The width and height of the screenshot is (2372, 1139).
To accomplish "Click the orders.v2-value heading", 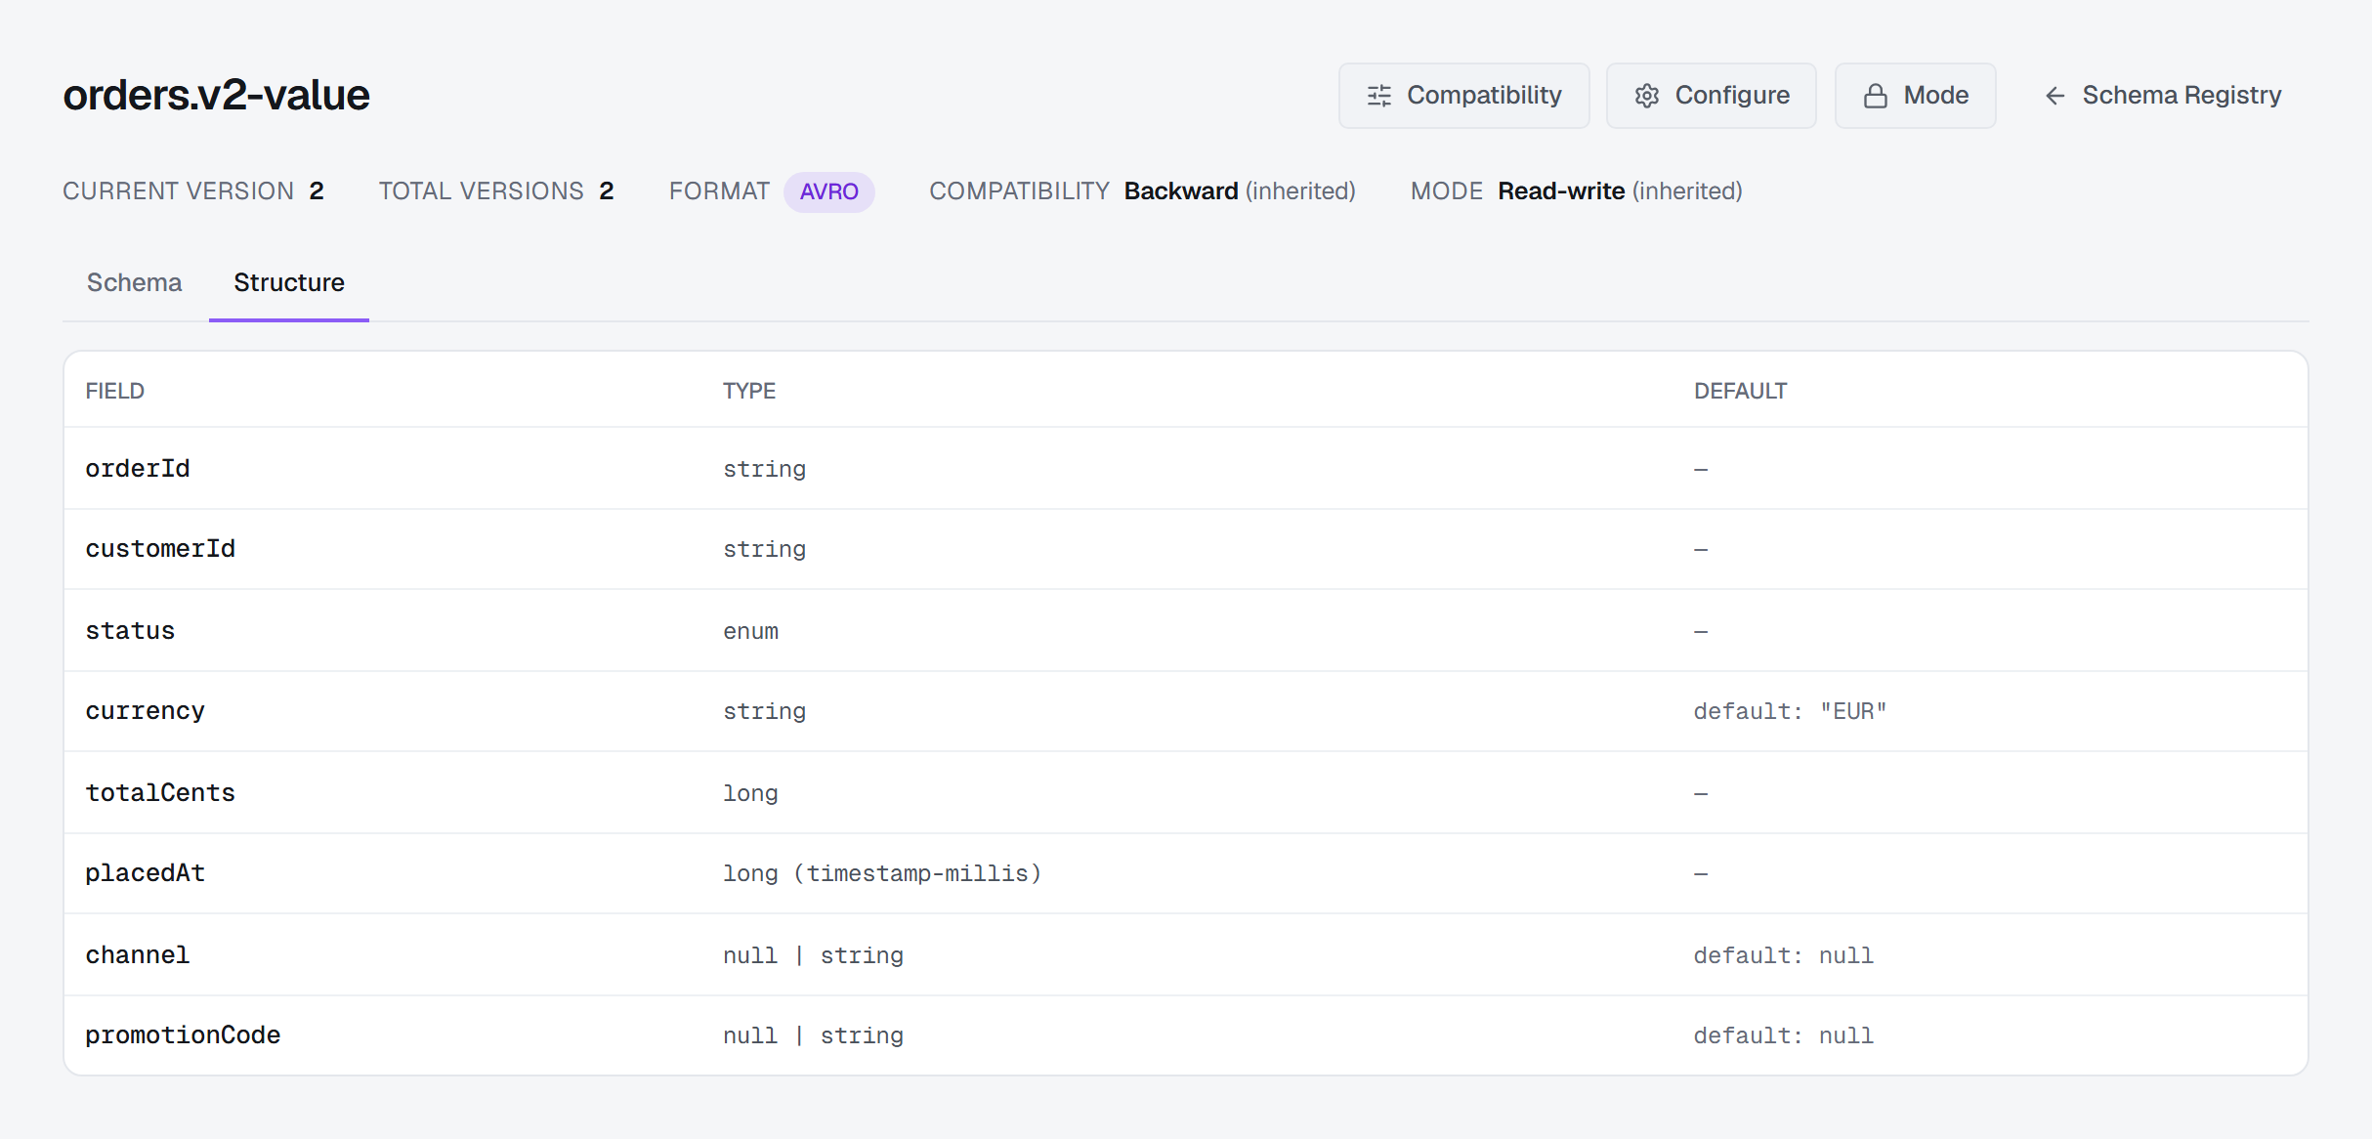I will coord(216,95).
